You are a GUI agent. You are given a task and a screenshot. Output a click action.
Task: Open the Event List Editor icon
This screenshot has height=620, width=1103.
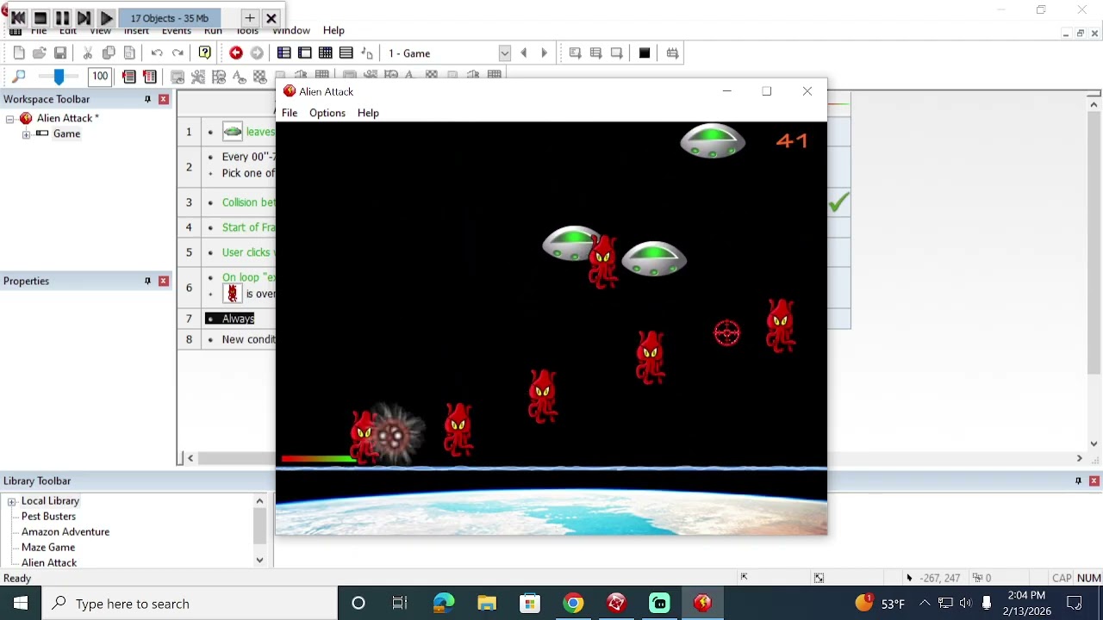346,53
